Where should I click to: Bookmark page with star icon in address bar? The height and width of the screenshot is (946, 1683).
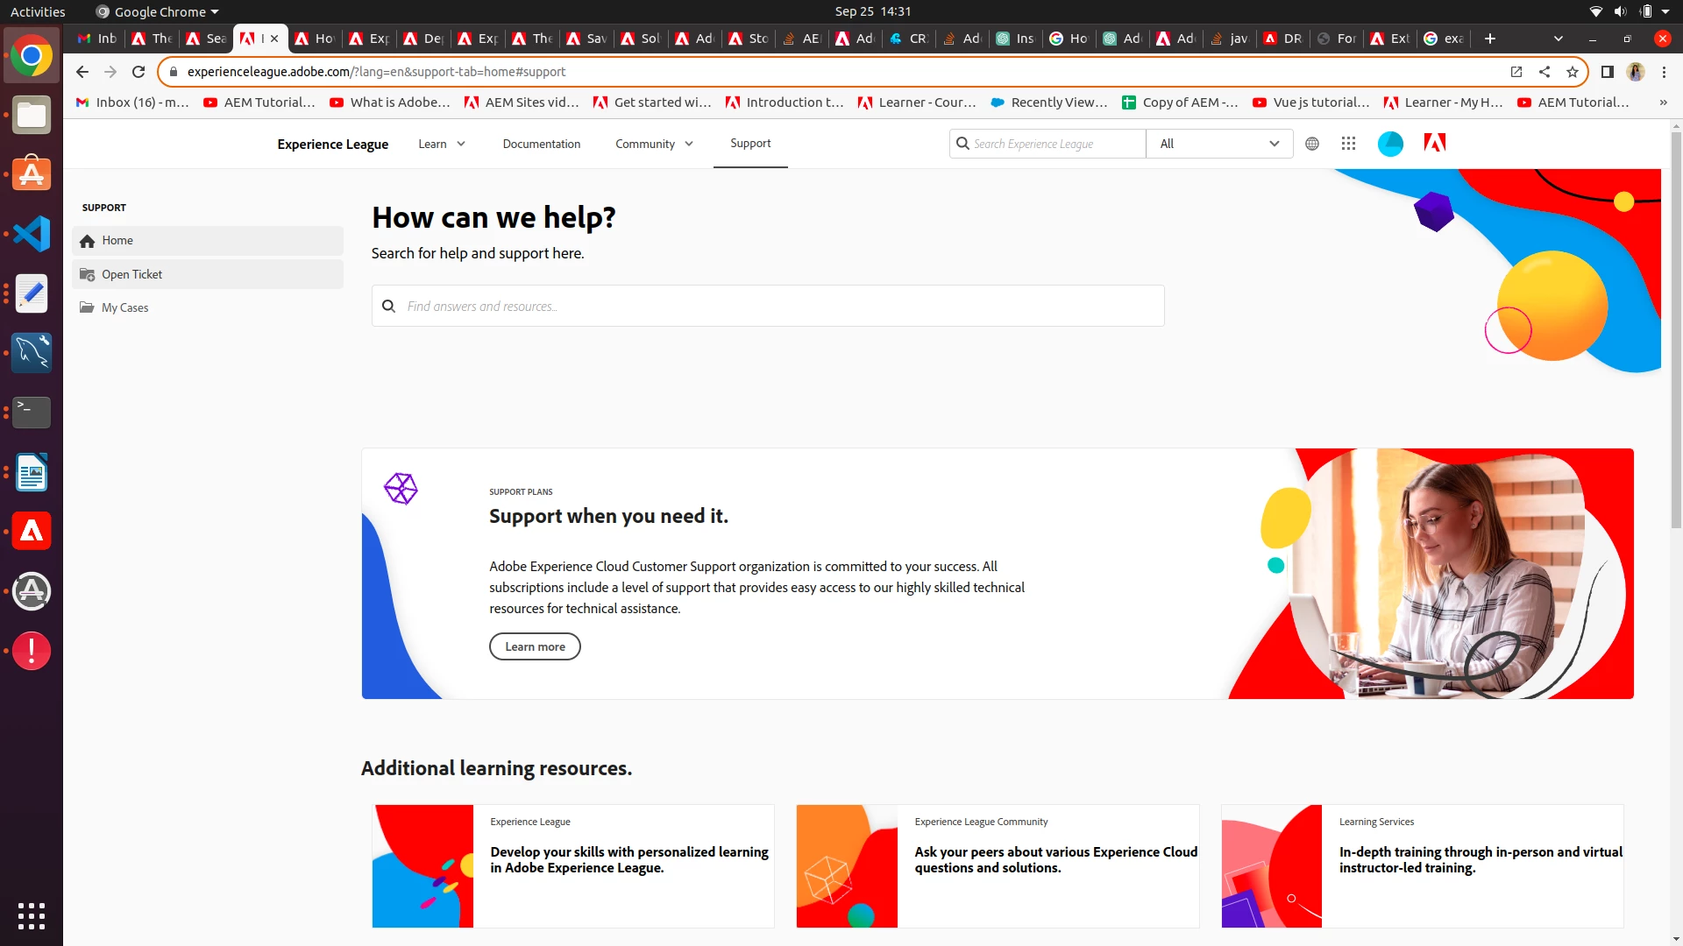pyautogui.click(x=1573, y=72)
